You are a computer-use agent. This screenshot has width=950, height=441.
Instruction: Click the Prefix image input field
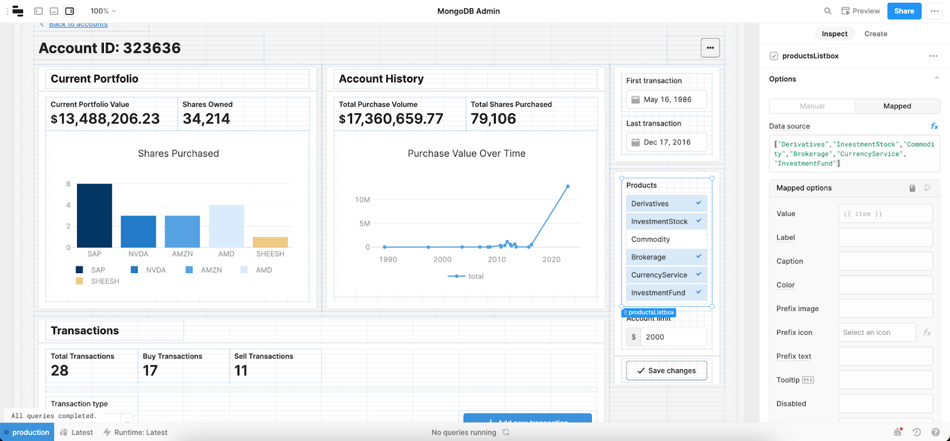tap(885, 309)
